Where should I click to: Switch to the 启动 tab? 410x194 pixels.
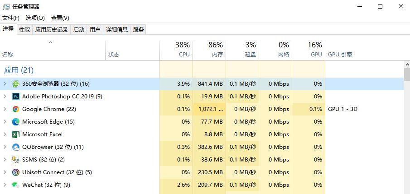tap(79, 30)
